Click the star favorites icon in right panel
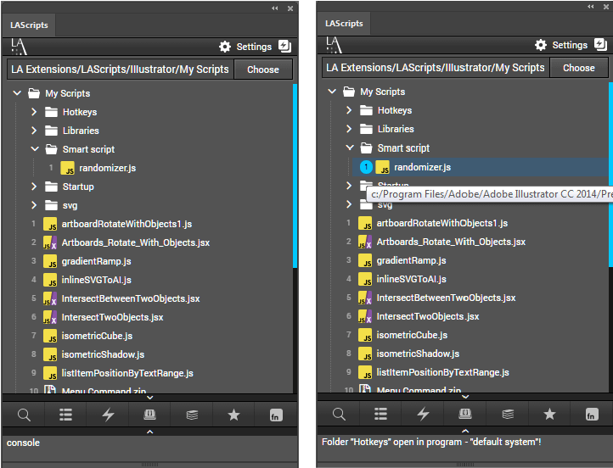Image resolution: width=613 pixels, height=468 pixels. pos(549,414)
